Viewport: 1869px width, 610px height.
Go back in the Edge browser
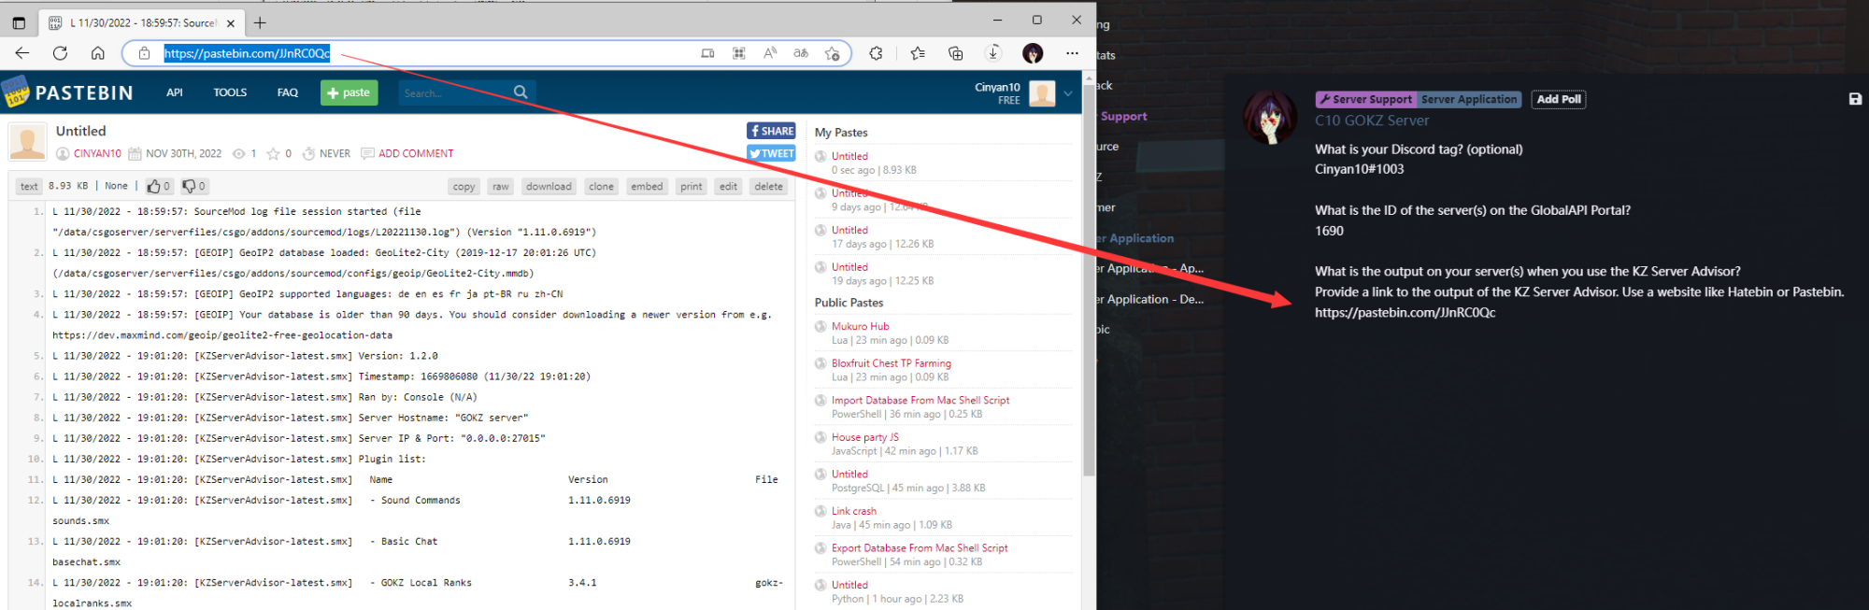point(22,53)
